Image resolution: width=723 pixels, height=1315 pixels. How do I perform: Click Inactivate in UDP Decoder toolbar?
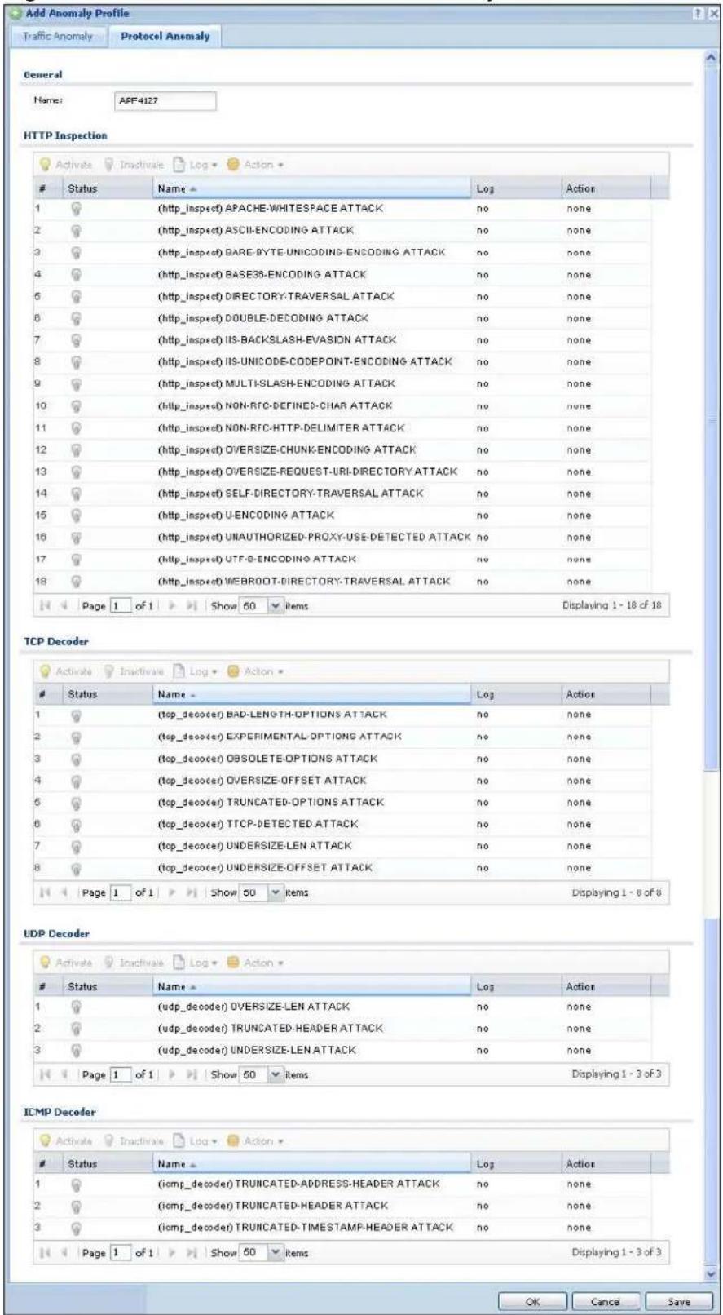(x=134, y=963)
